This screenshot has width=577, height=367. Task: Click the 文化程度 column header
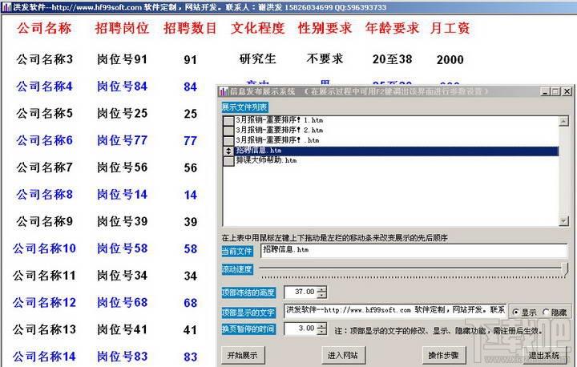[258, 28]
